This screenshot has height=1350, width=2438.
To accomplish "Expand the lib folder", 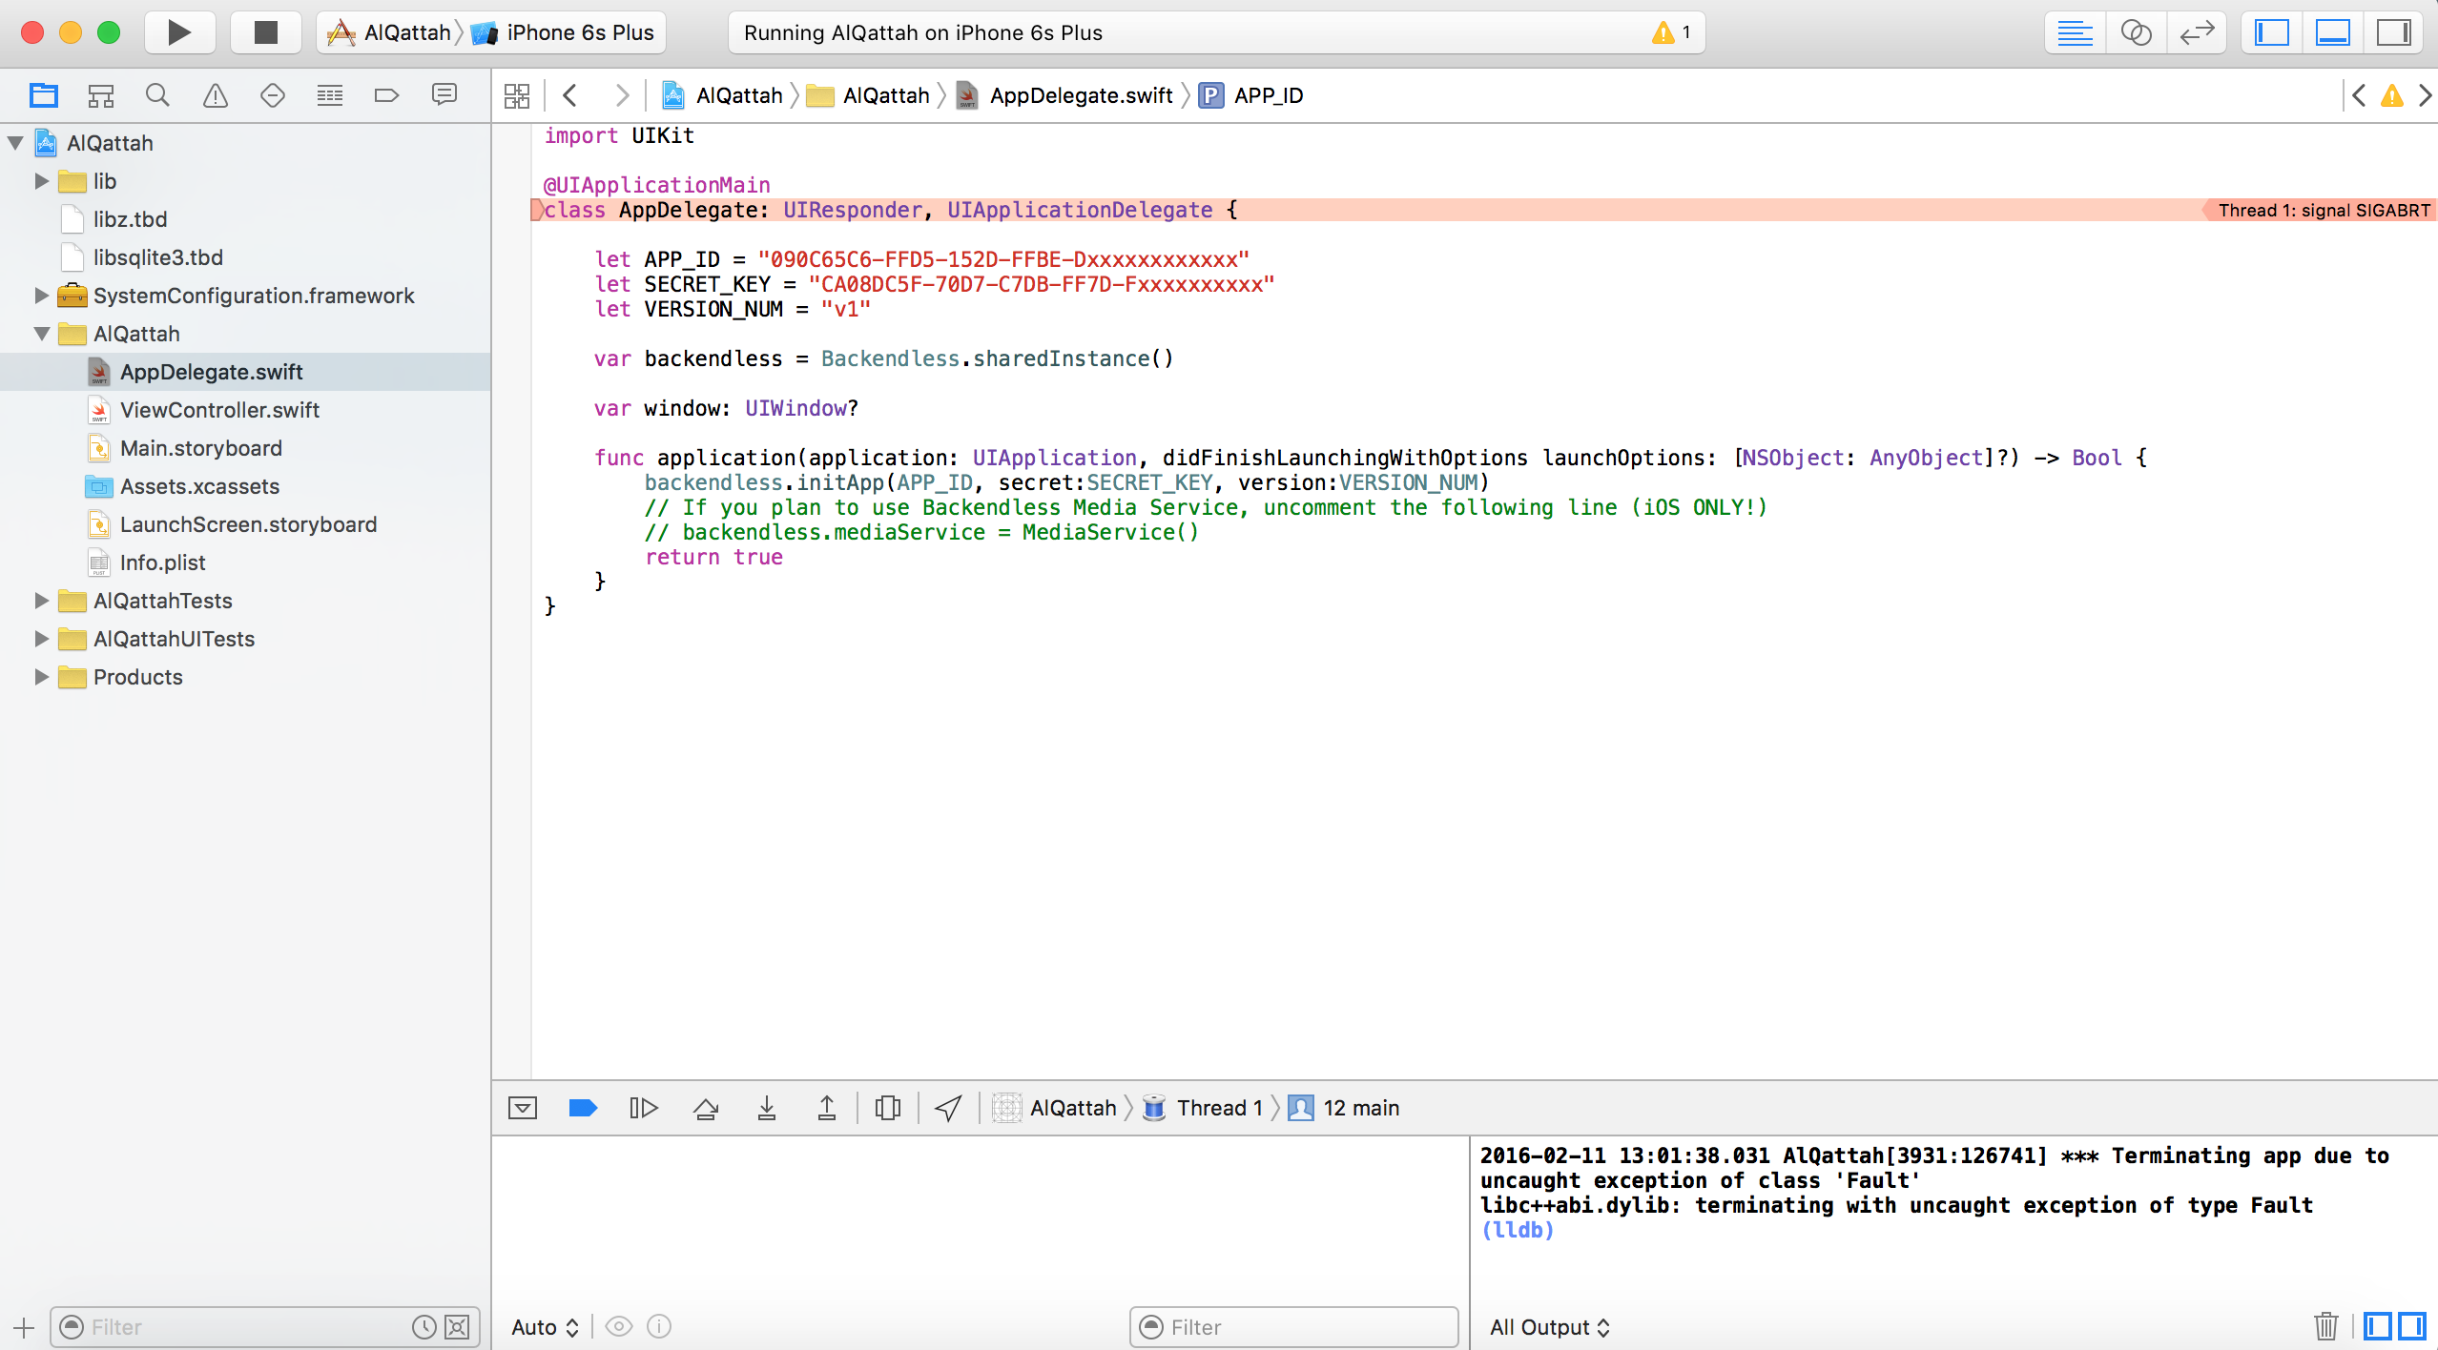I will pyautogui.click(x=41, y=181).
